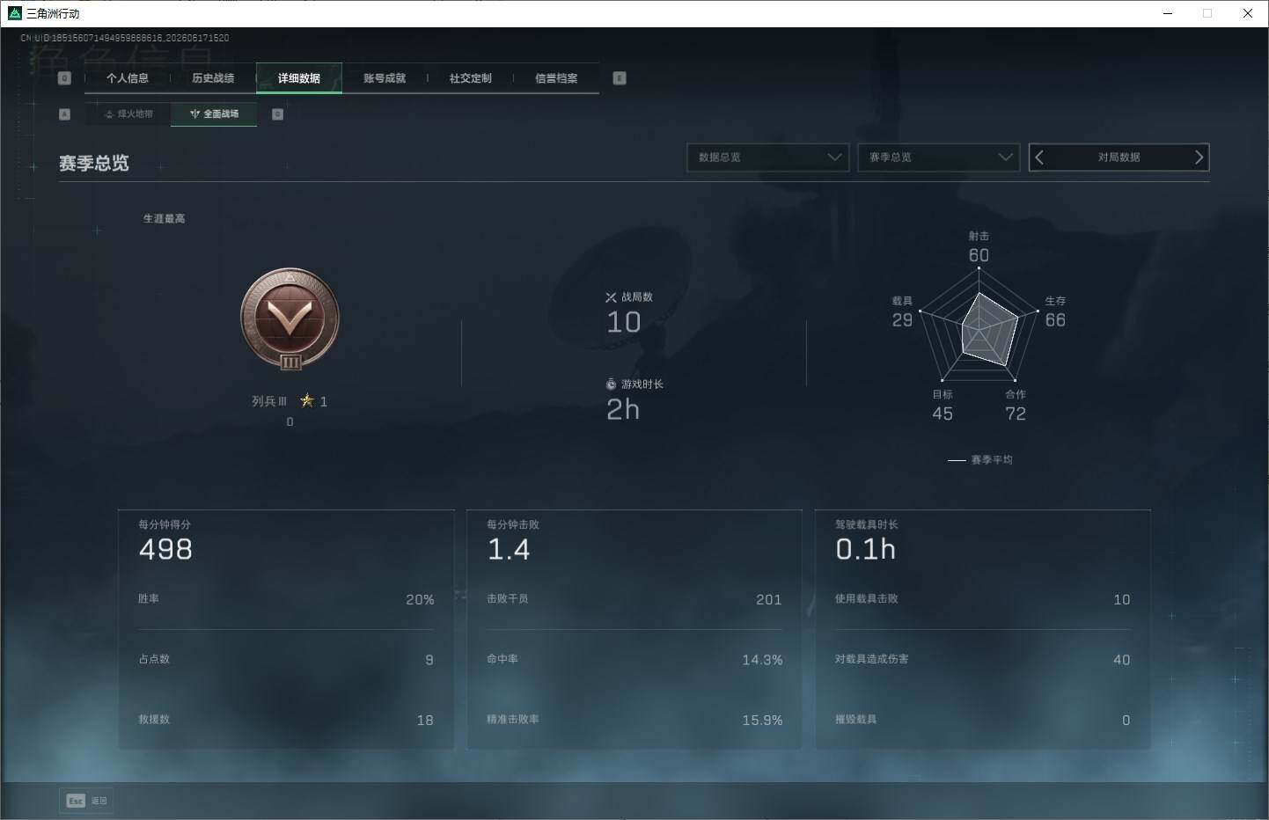Image resolution: width=1269 pixels, height=820 pixels.
Task: Click the 生涯最高 label
Action: point(165,218)
